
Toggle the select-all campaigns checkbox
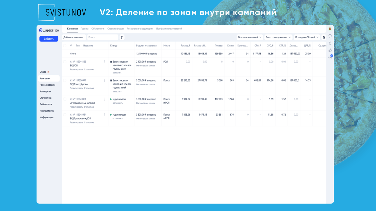pos(65,46)
